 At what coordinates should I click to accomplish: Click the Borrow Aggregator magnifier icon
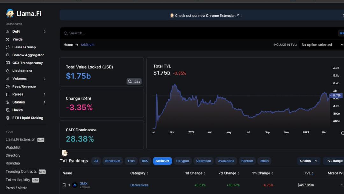coord(8,55)
